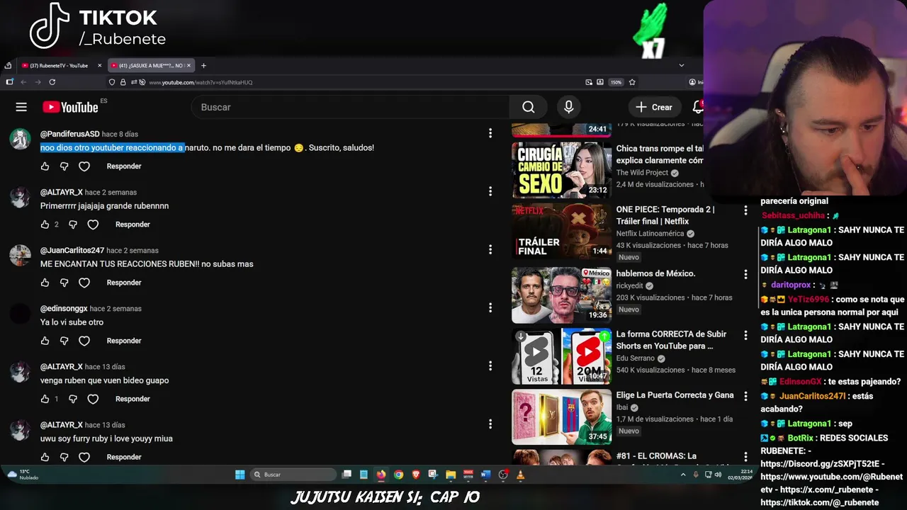The height and width of the screenshot is (510, 907).
Task: Open the 'hablemos de México' video thumbnail
Action: point(561,294)
